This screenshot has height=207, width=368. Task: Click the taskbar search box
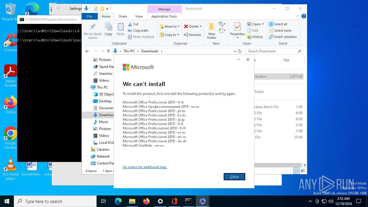click(x=55, y=201)
